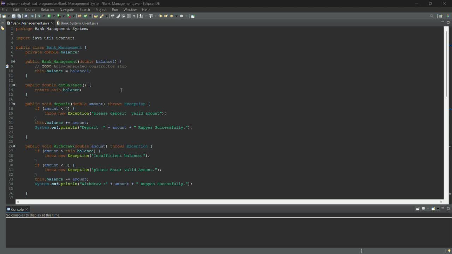Image resolution: width=452 pixels, height=254 pixels.
Task: Click the Debug bug icon
Action: point(39,16)
